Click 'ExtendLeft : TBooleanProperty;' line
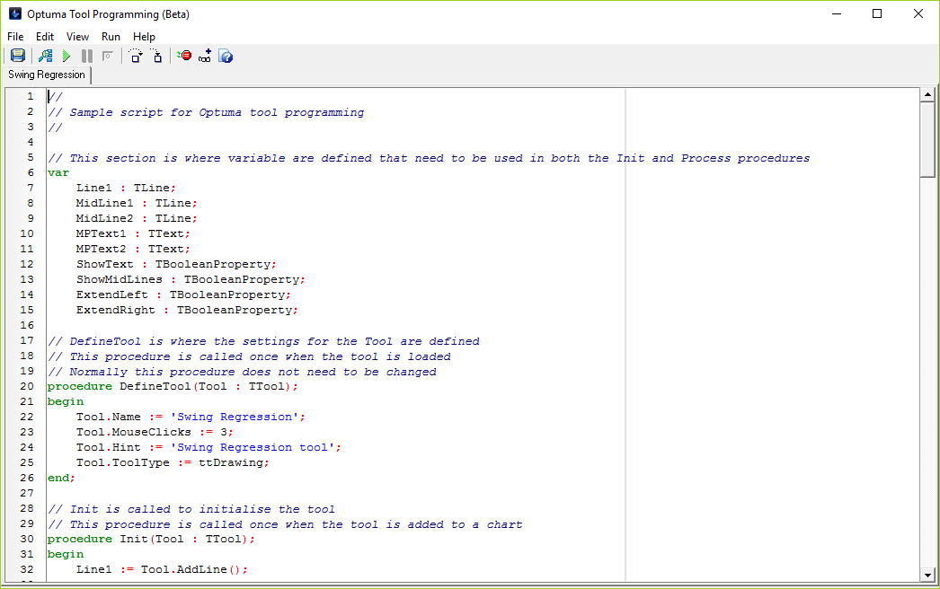The width and height of the screenshot is (940, 589). point(183,294)
